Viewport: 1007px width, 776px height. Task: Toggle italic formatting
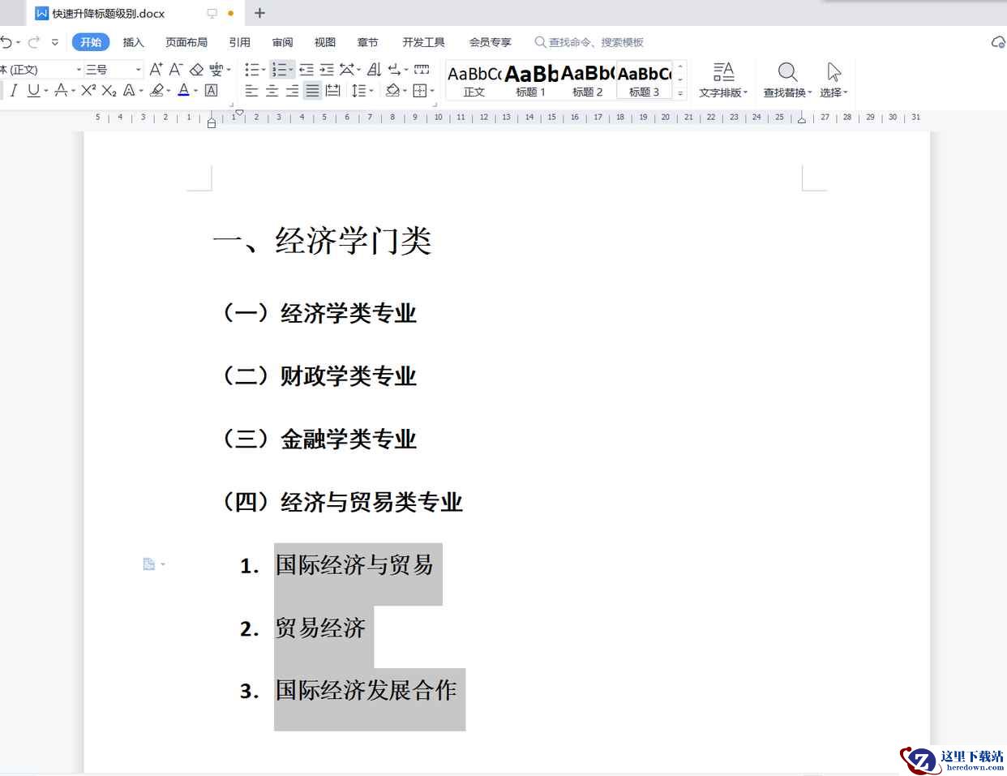point(14,91)
